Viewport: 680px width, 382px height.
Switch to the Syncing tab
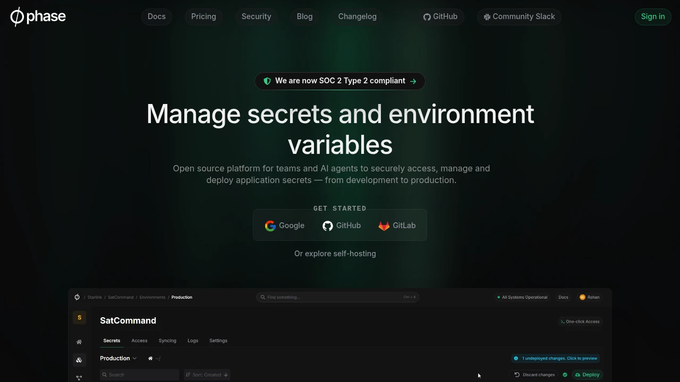(167, 341)
